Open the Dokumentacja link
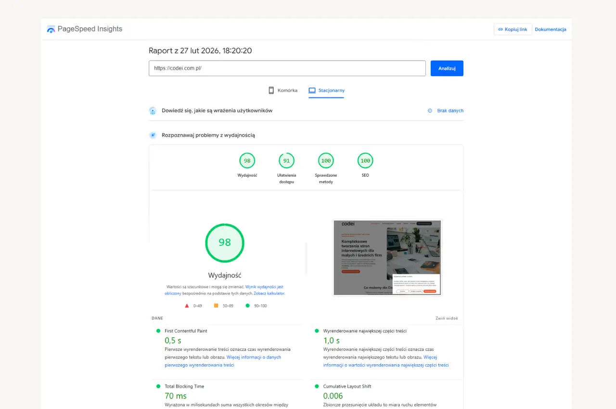This screenshot has height=409, width=616. coord(551,29)
